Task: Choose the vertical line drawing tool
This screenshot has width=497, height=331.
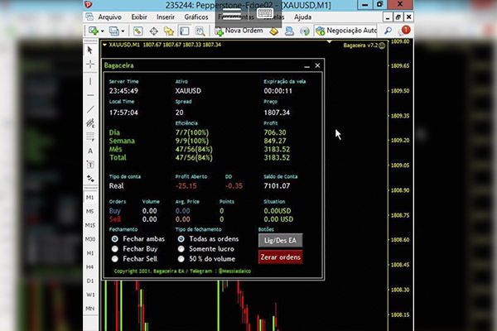Action: pos(90,80)
